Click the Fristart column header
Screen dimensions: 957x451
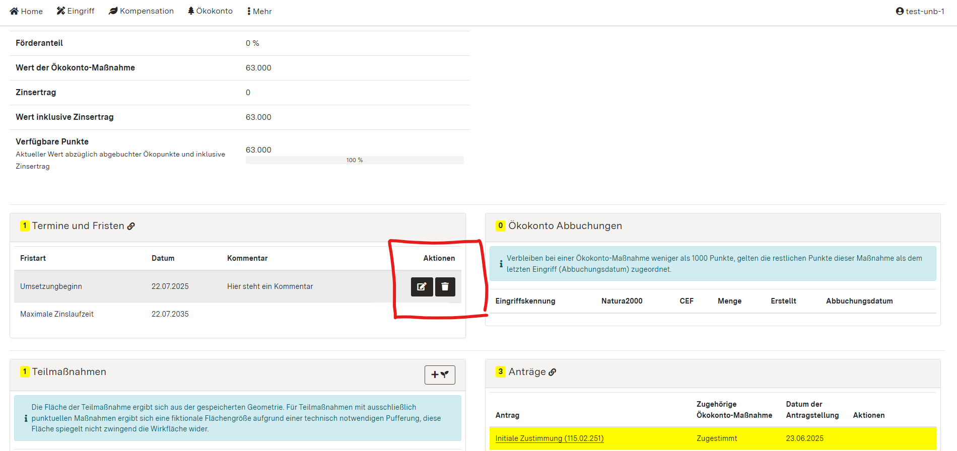(33, 258)
